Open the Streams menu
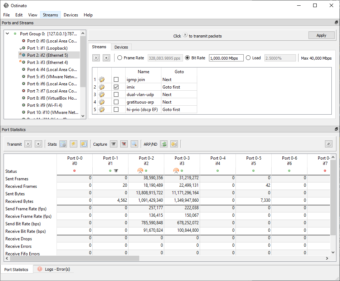The width and height of the screenshot is (340, 281). pos(50,15)
